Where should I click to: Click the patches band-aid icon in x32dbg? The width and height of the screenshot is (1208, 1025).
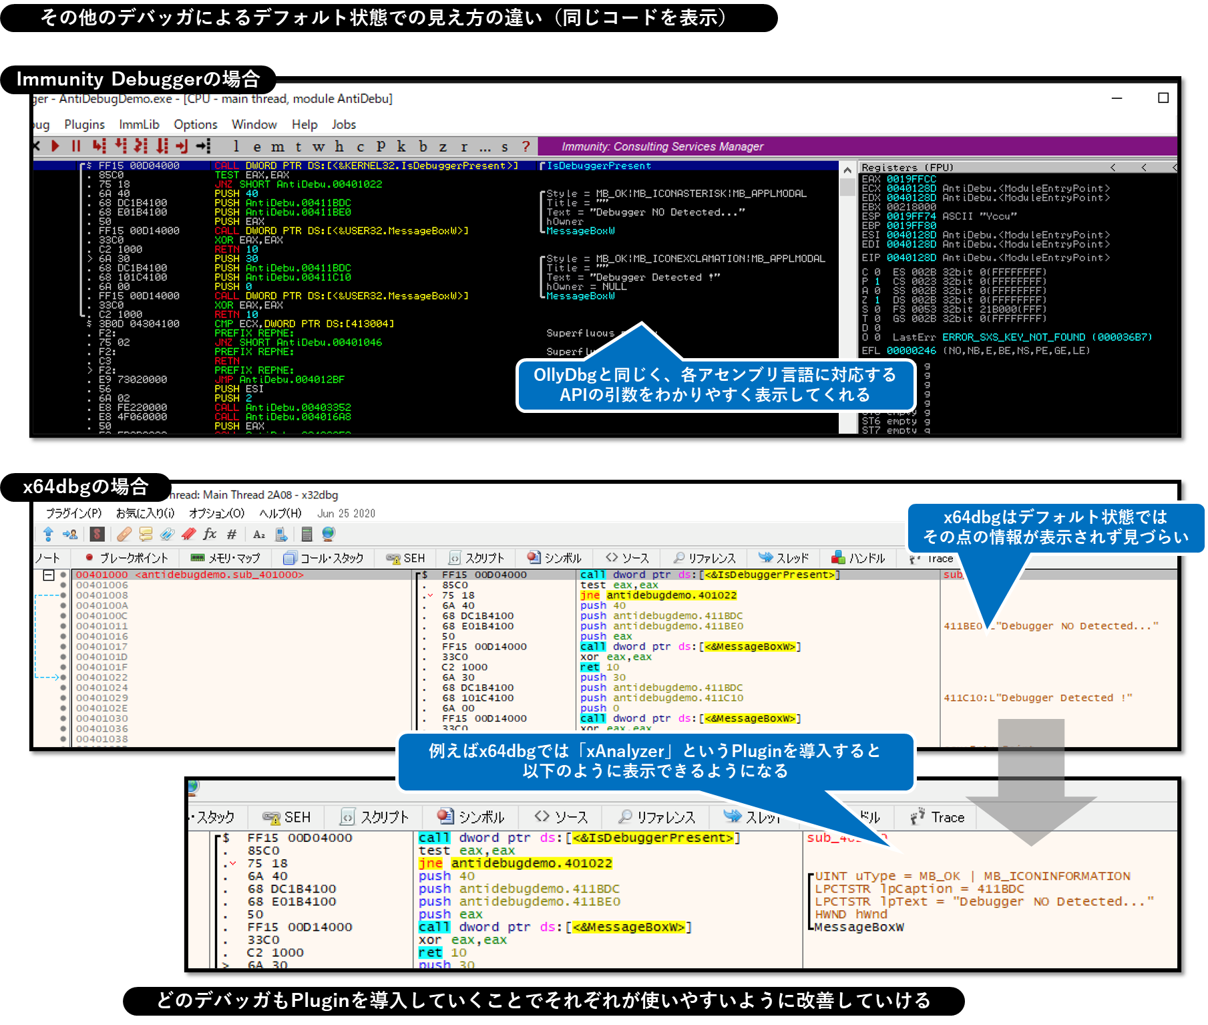point(124,534)
